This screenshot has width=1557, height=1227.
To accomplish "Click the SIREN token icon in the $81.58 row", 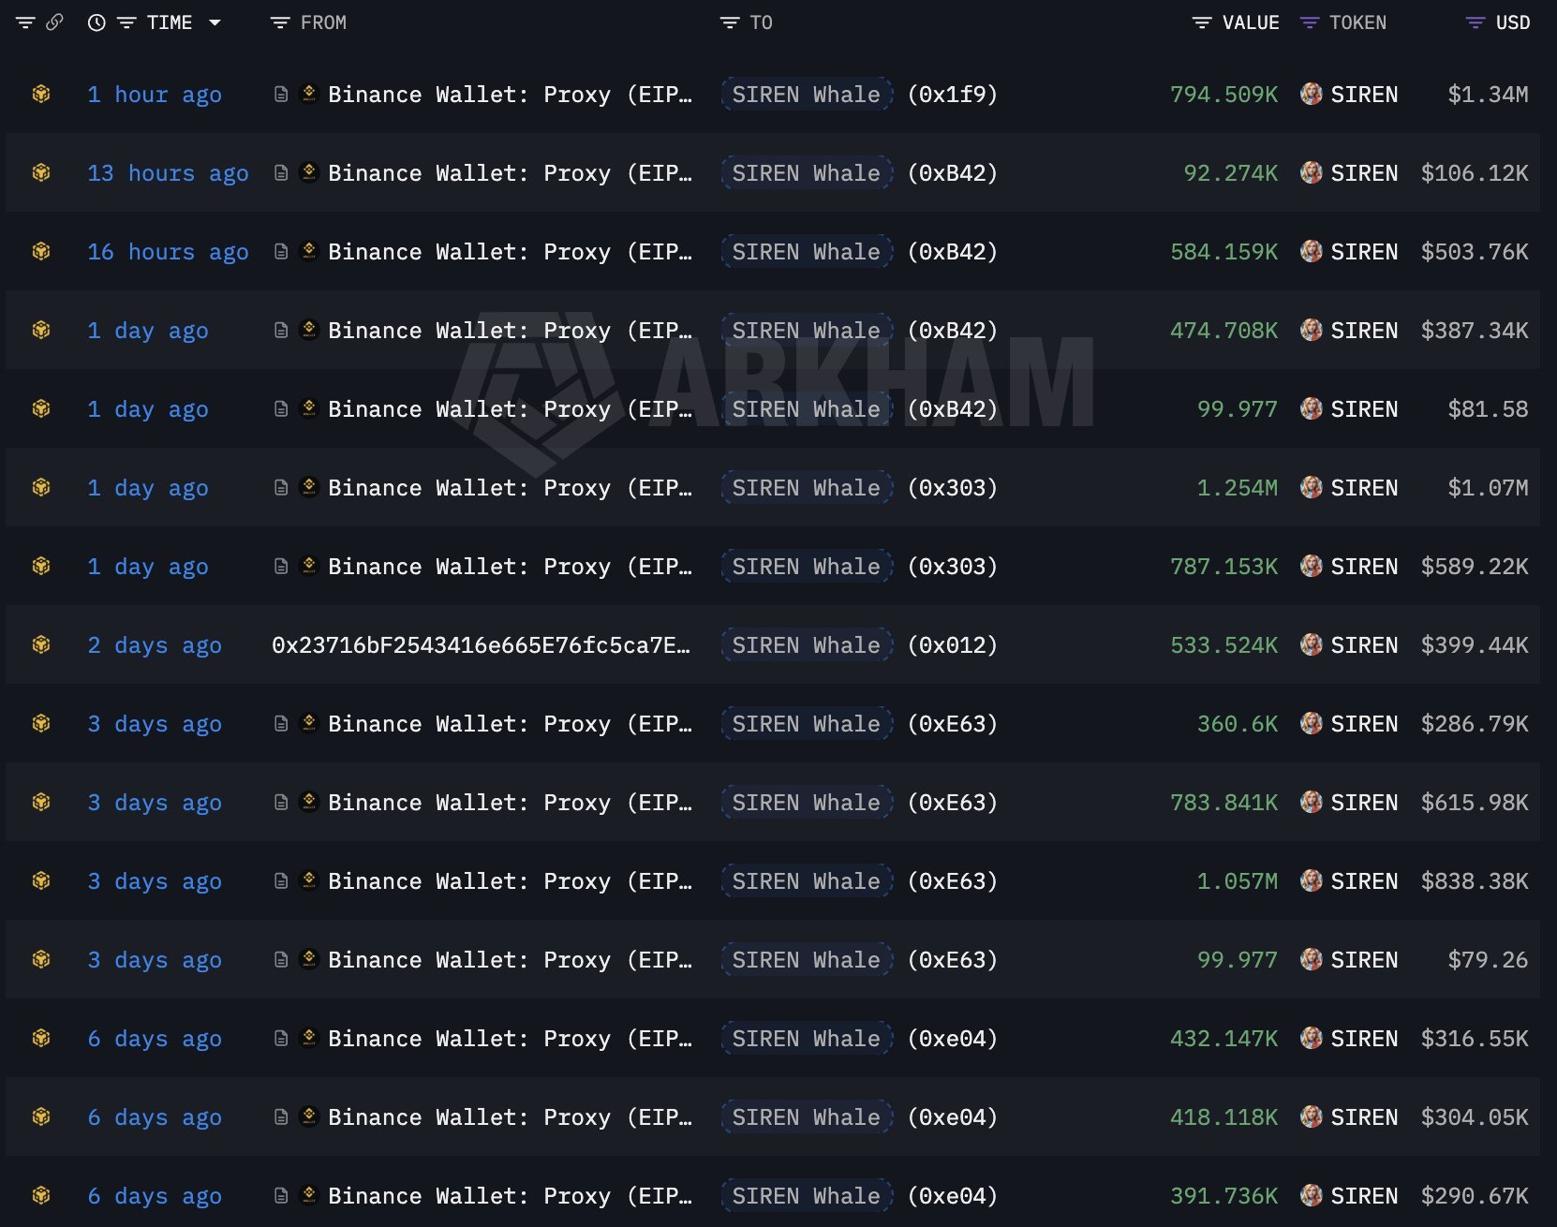I will [1312, 408].
